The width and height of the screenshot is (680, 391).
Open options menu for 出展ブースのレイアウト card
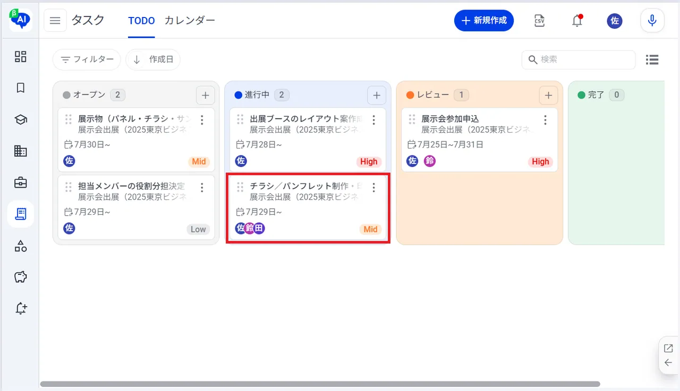tap(373, 120)
